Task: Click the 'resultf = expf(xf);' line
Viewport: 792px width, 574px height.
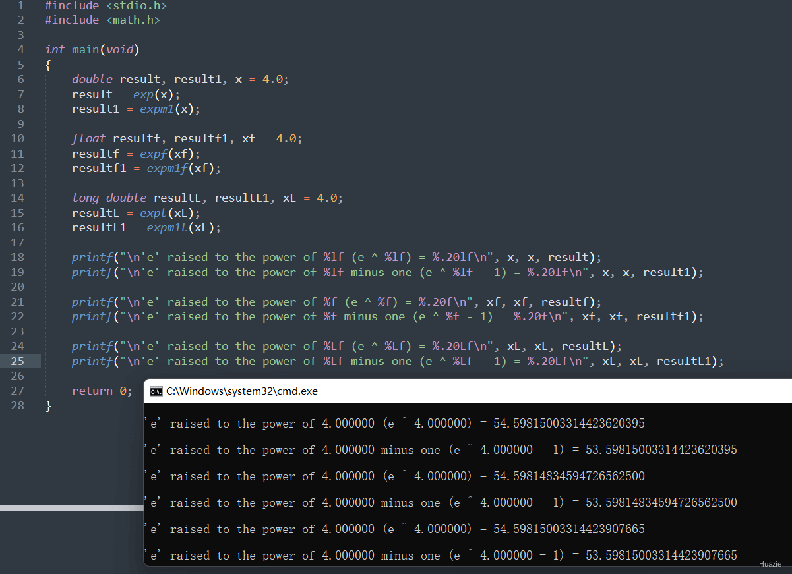Action: tap(136, 154)
